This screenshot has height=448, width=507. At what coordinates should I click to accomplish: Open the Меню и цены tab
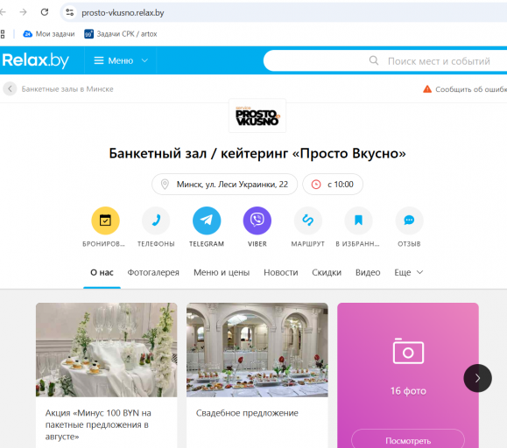pos(222,273)
